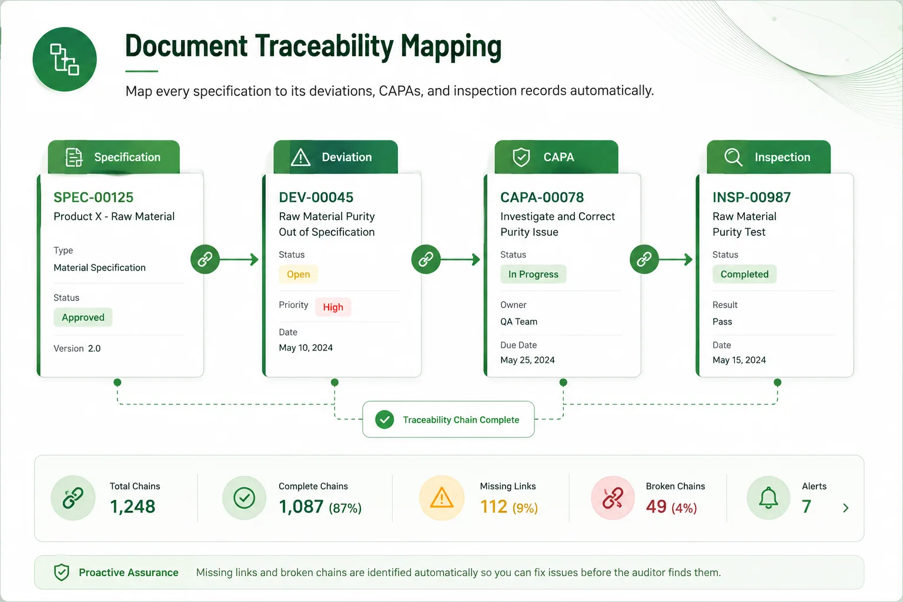Open CAPA-00078 record link
This screenshot has height=602, width=903.
click(542, 197)
